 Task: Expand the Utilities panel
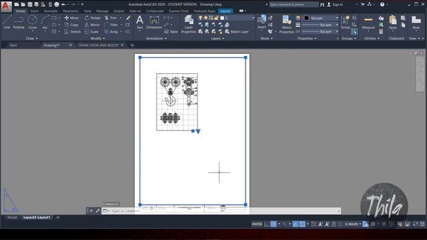[372, 39]
